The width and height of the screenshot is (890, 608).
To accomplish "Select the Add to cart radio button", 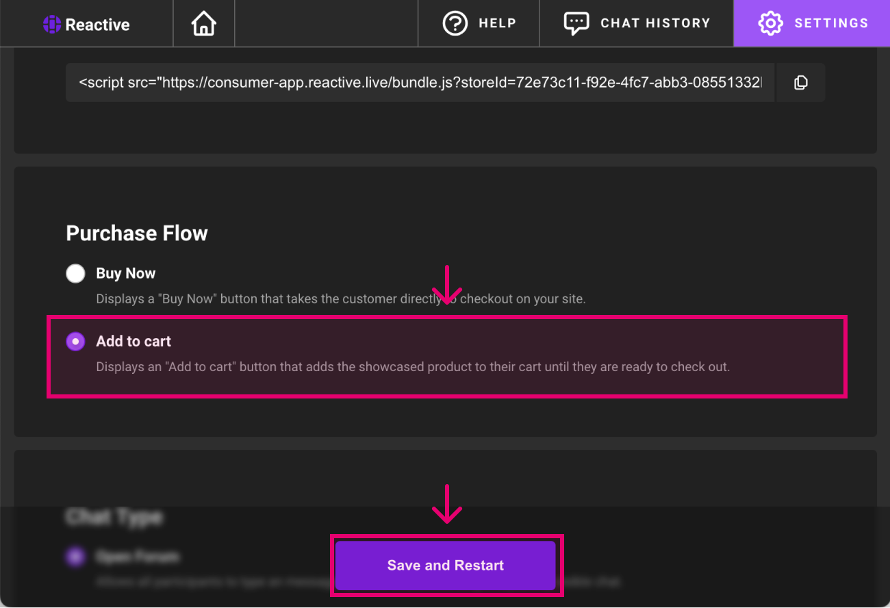I will point(75,341).
